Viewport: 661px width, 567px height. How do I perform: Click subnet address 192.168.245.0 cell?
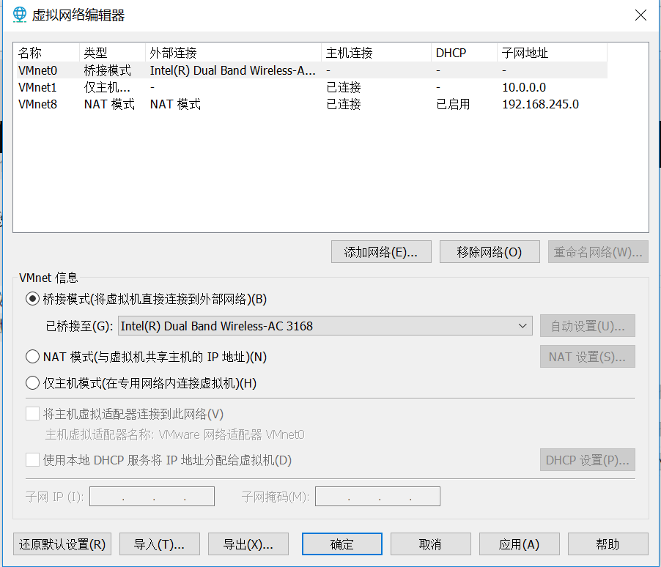tap(540, 104)
